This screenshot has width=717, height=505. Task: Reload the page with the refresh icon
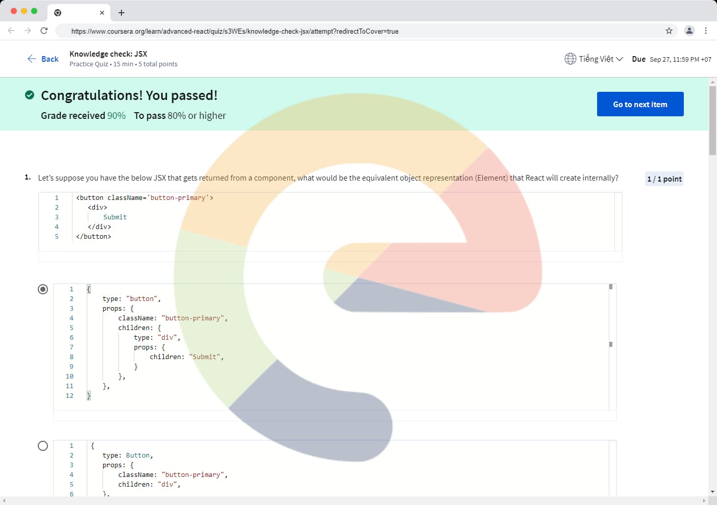coord(44,31)
